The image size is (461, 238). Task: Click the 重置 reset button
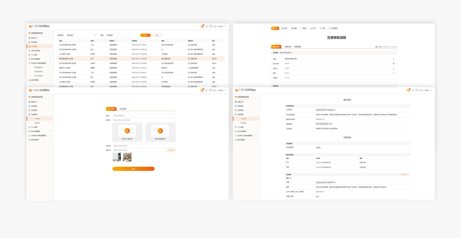point(157,35)
